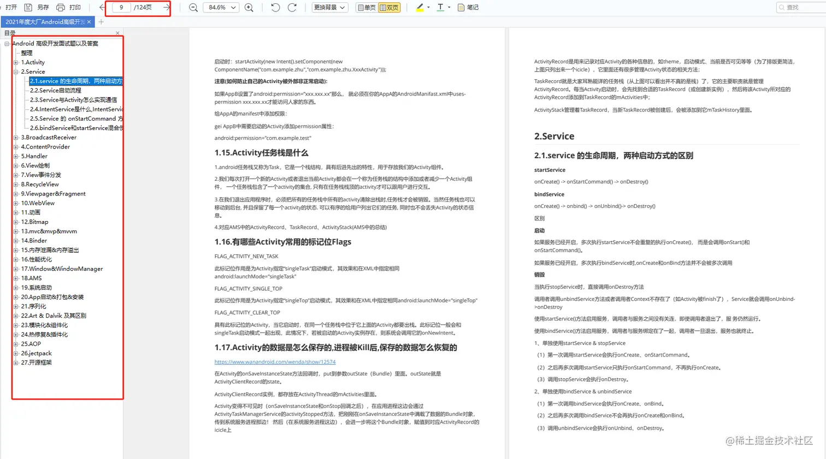
Task: Open 15.内存泄漏&内存溢出 in outline
Action: click(x=50, y=250)
